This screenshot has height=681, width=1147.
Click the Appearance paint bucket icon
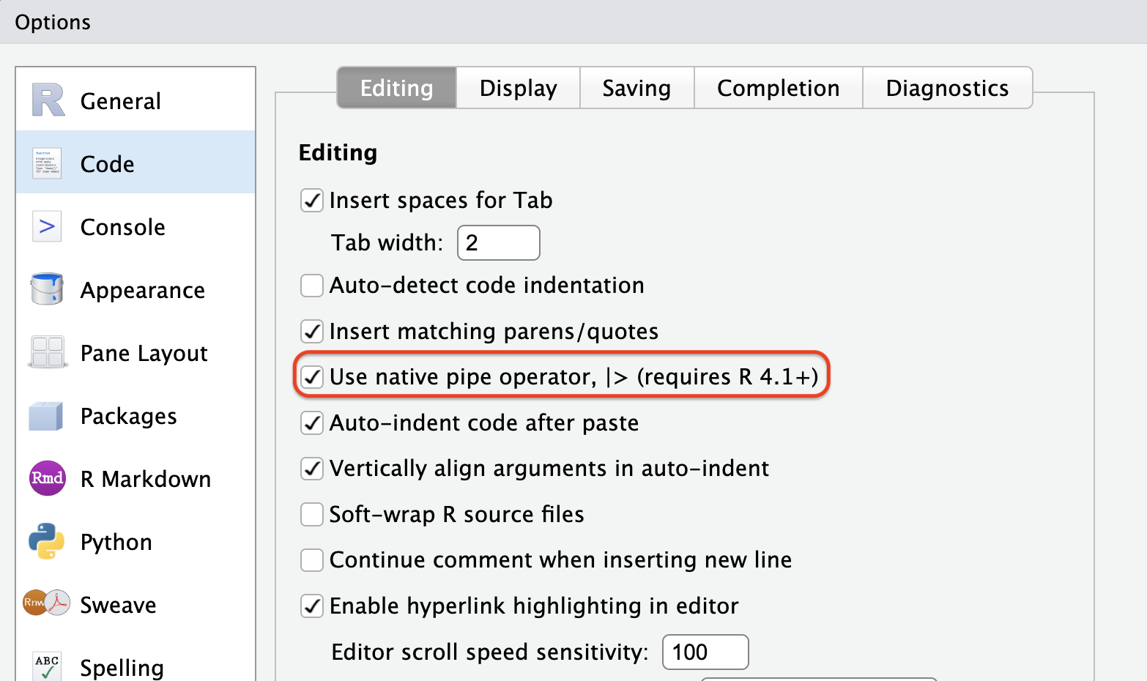[46, 289]
